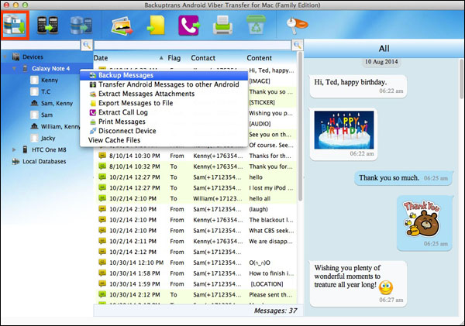The height and width of the screenshot is (326, 465).
Task: Click the Hi, Ted, happy birthday chat bubble
Action: (x=358, y=86)
